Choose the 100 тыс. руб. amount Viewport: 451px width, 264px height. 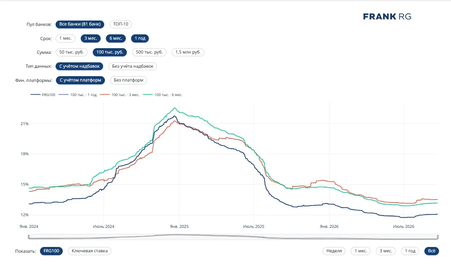click(x=110, y=52)
